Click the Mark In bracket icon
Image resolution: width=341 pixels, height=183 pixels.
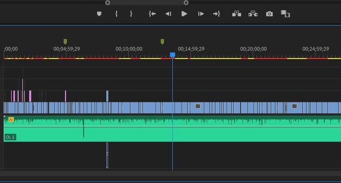pyautogui.click(x=116, y=14)
